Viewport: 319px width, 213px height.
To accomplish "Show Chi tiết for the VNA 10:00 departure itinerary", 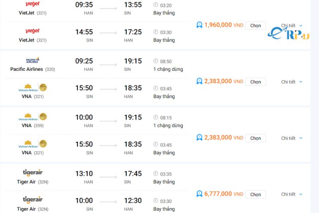I will pos(292,138).
